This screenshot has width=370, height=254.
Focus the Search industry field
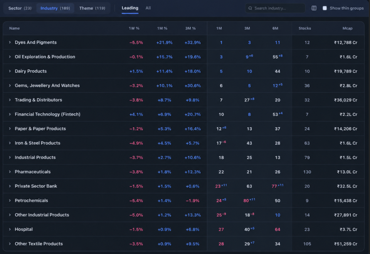coord(275,8)
